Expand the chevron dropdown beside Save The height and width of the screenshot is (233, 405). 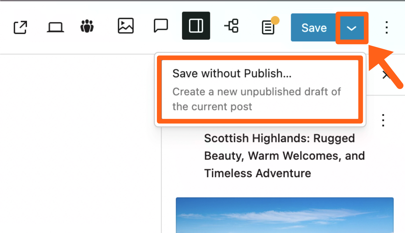click(x=352, y=28)
